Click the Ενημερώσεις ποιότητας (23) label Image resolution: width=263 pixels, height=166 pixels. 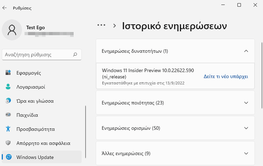133,103
